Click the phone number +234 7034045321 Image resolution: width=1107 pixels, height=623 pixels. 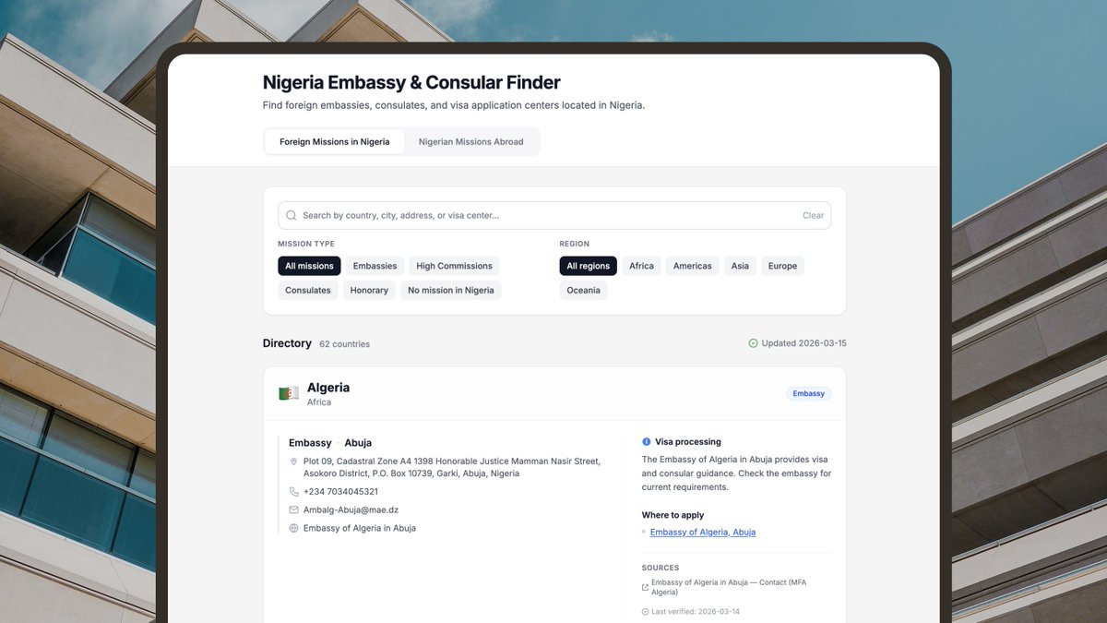click(340, 492)
